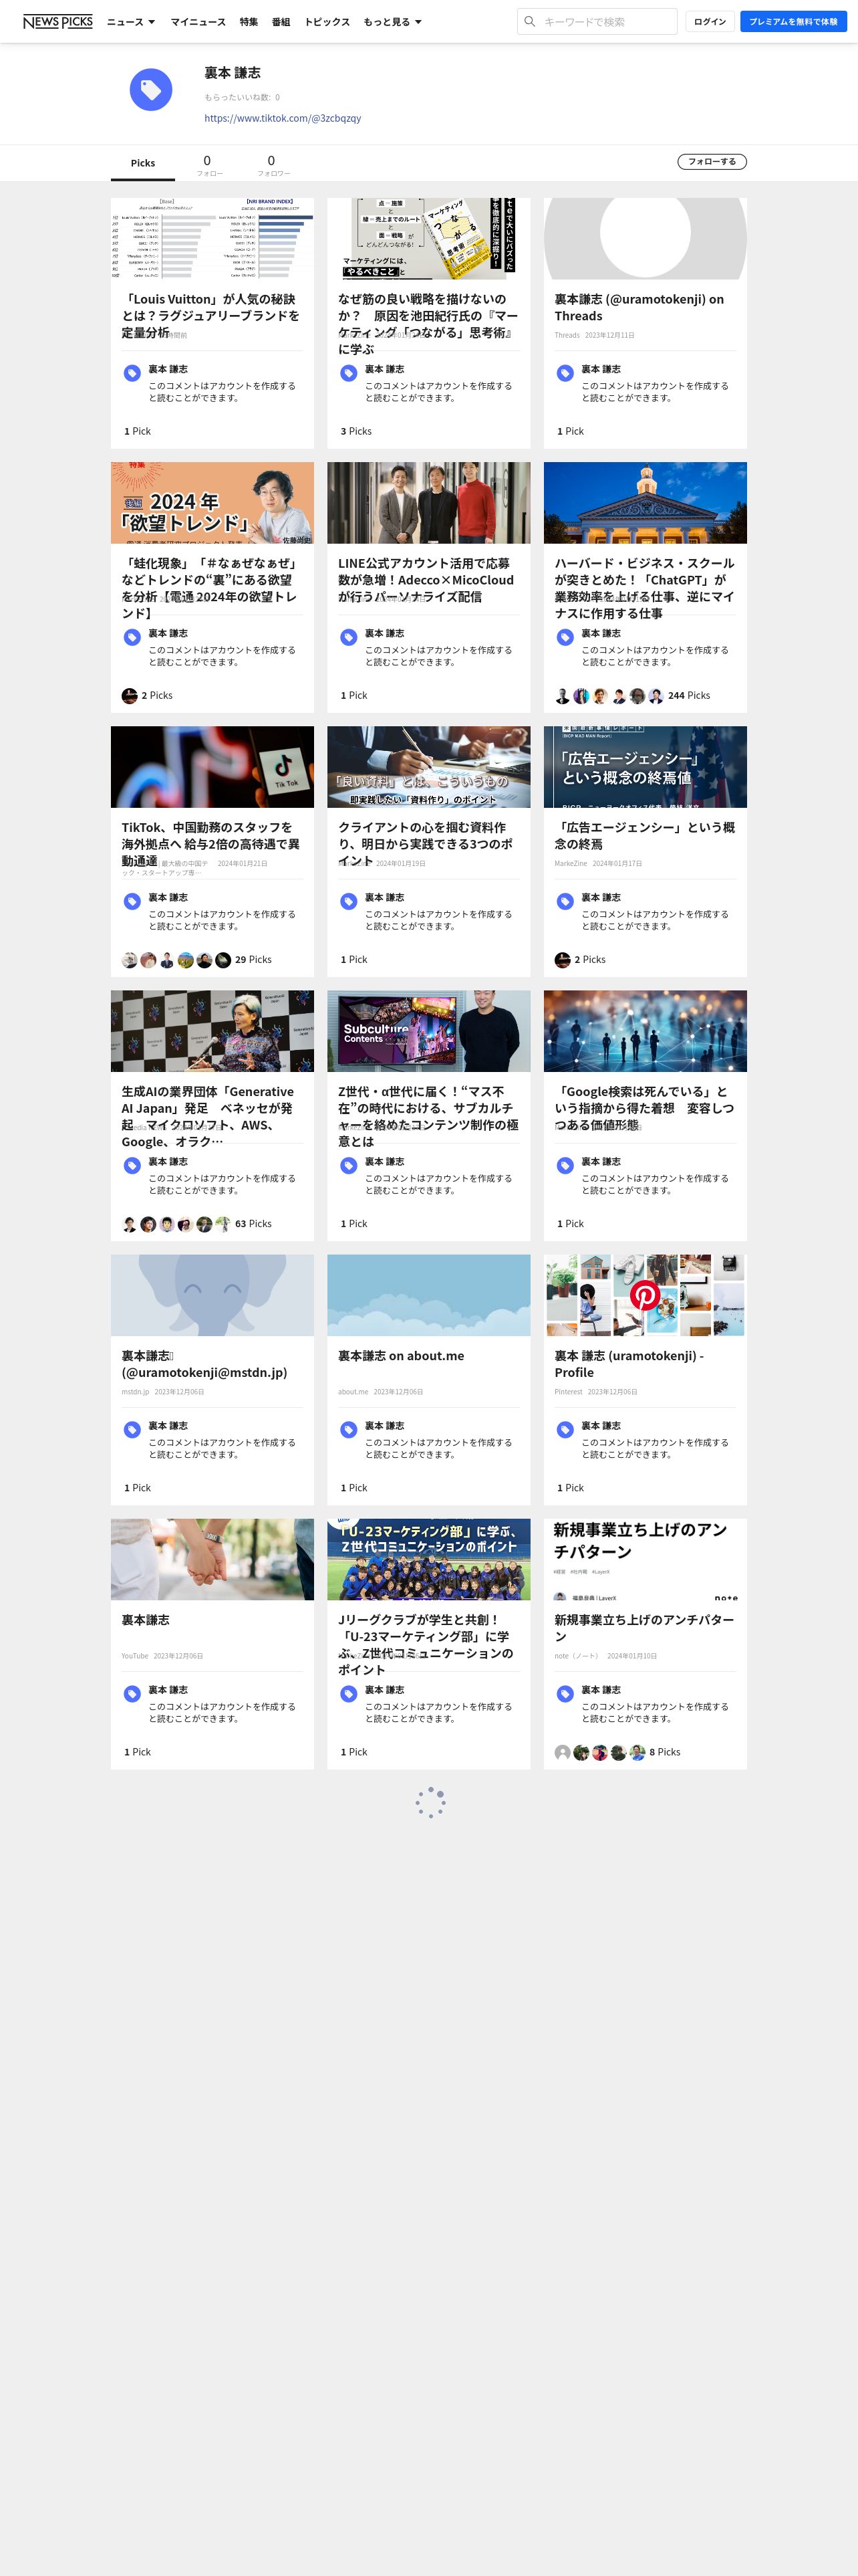Screen dimensions: 858x2576
Task: Open Z世代・α世代に届く article title
Action: (428, 1116)
